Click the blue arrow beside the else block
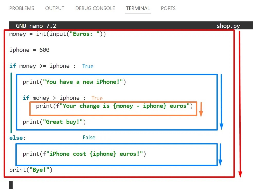 tap(220, 155)
